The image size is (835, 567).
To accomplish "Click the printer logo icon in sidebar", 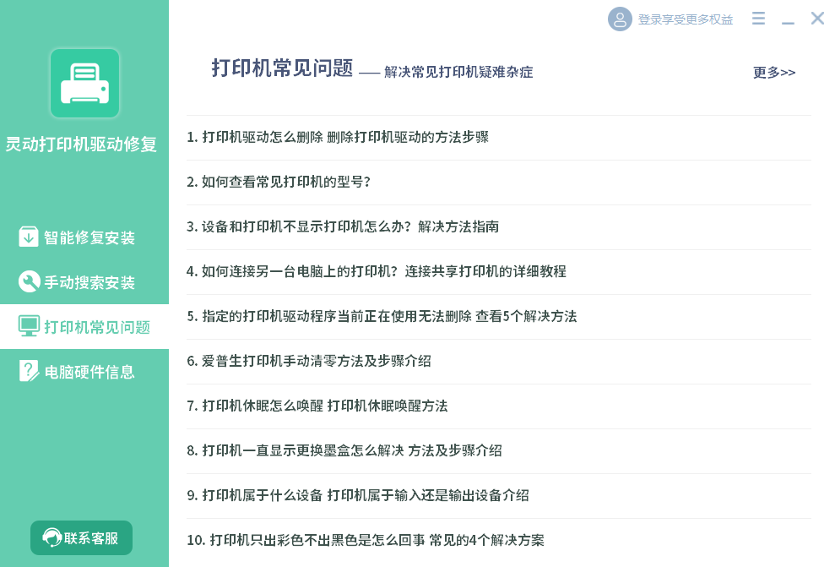I will [84, 83].
